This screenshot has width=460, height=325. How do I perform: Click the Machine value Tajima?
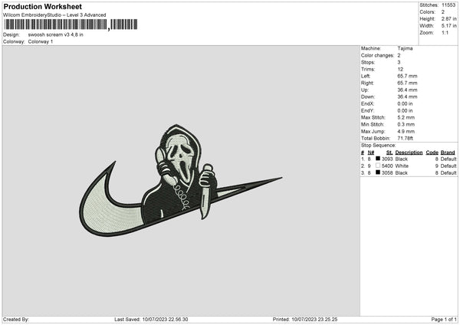click(405, 48)
